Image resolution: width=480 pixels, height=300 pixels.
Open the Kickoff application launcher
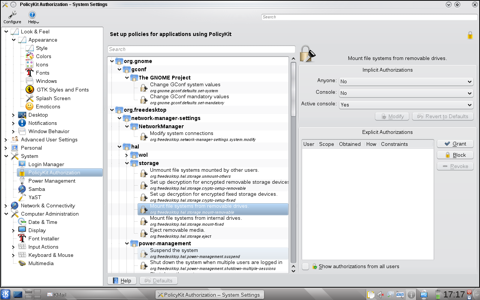[5, 294]
